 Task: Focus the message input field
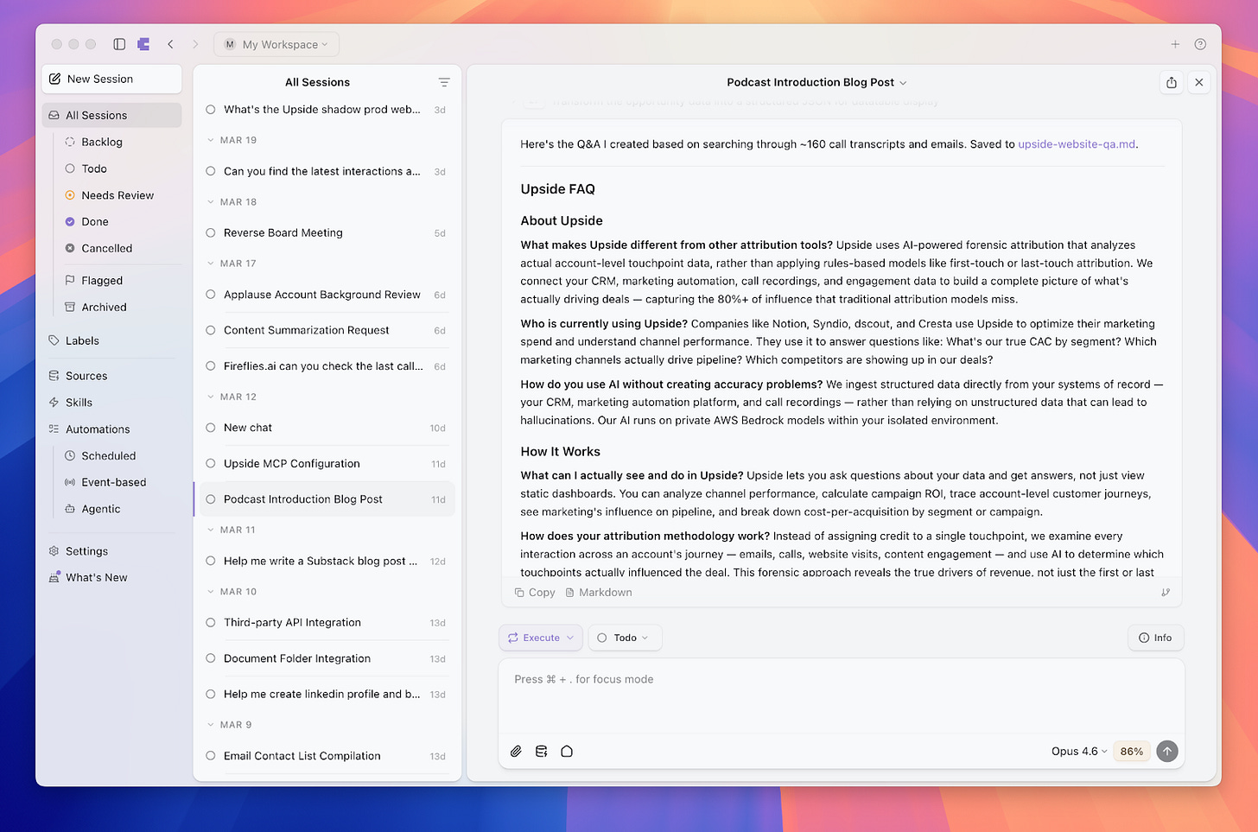[x=841, y=695]
